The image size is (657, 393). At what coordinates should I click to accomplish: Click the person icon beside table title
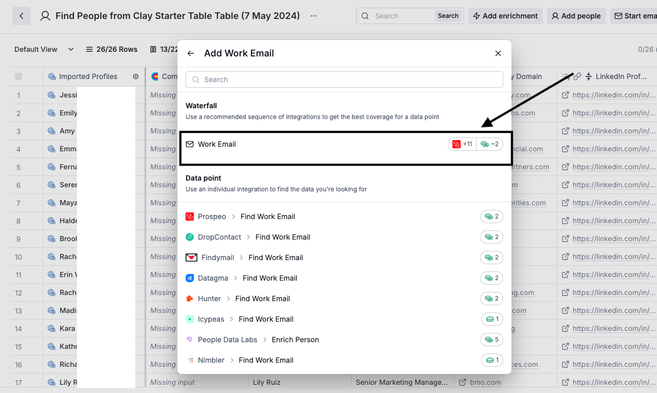[x=45, y=16]
